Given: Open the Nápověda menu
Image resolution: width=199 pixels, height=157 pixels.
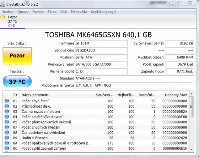Looking at the screenshot, I should click(79, 12).
